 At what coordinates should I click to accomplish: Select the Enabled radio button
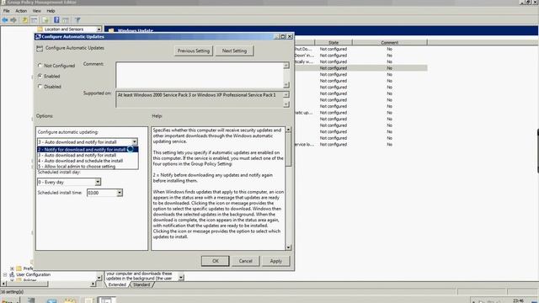point(40,76)
